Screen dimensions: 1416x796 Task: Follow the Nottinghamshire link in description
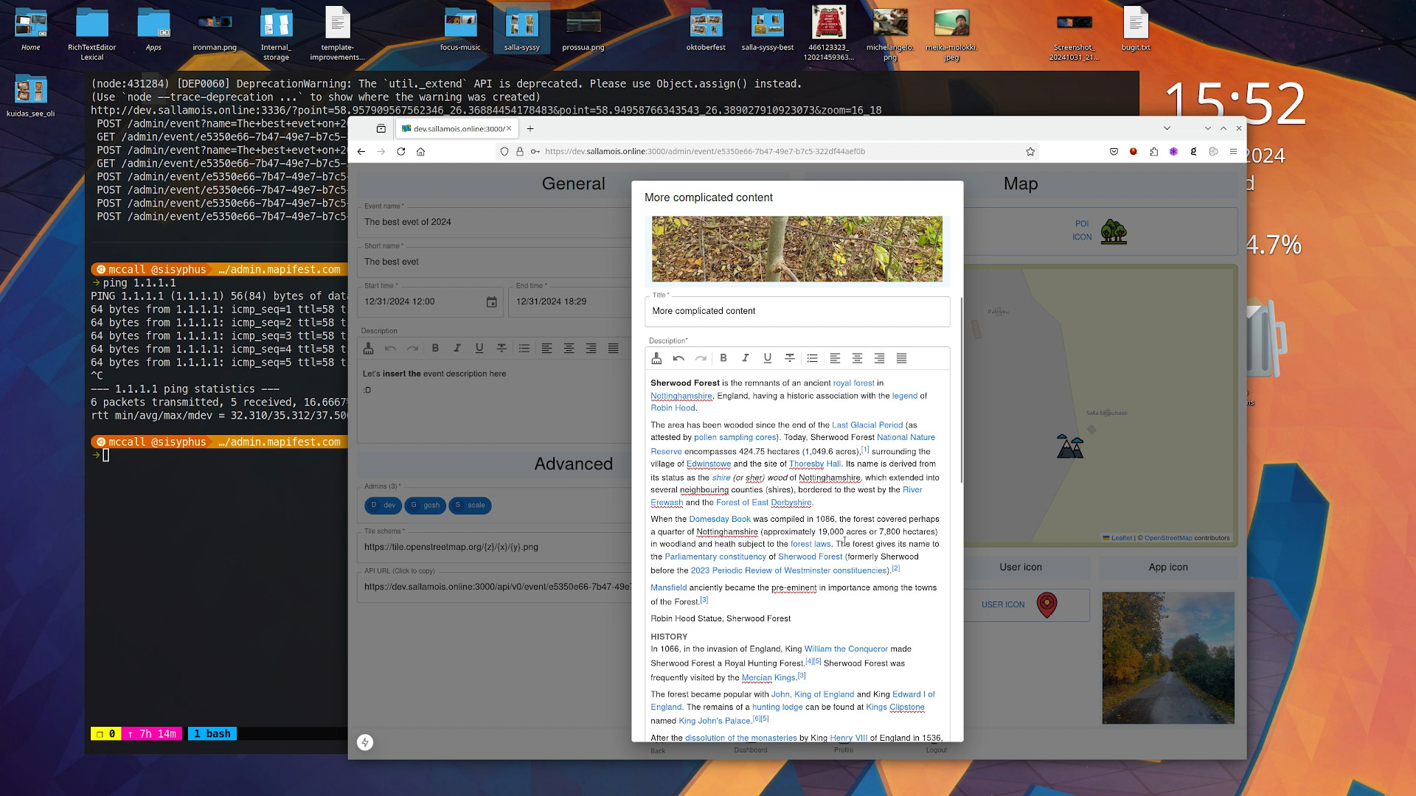tap(681, 396)
